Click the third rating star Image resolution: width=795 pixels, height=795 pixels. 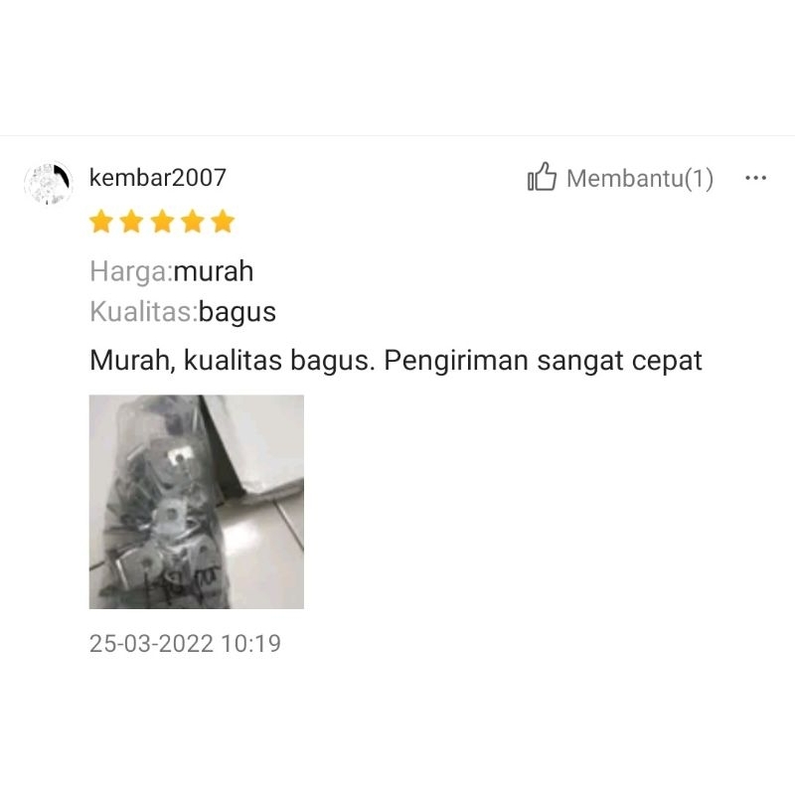pos(162,222)
